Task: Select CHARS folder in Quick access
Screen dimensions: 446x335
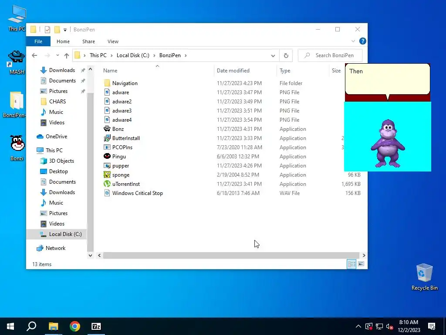Action: click(57, 102)
